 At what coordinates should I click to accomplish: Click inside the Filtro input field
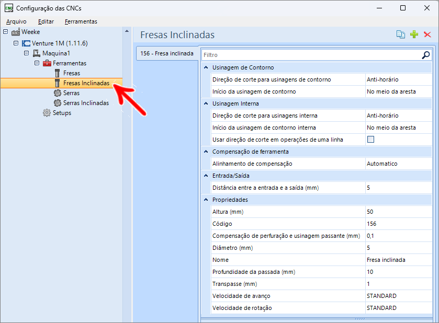coord(311,55)
